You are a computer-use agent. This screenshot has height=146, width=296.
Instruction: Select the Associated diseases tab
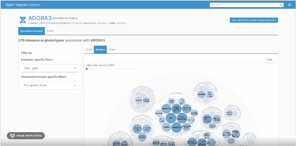[32, 31]
